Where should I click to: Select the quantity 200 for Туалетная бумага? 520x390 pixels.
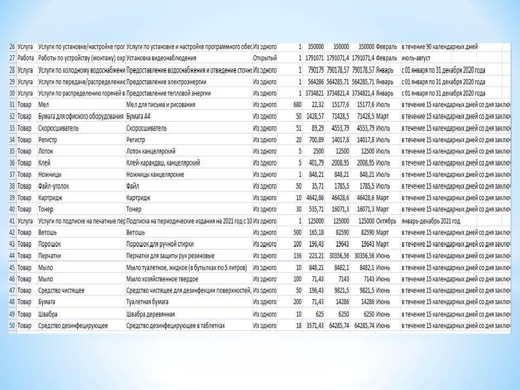pos(297,302)
